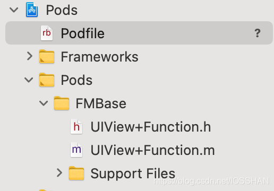Expand the Frameworks folder chevron
Viewport: 274px width, 191px height.
point(30,56)
